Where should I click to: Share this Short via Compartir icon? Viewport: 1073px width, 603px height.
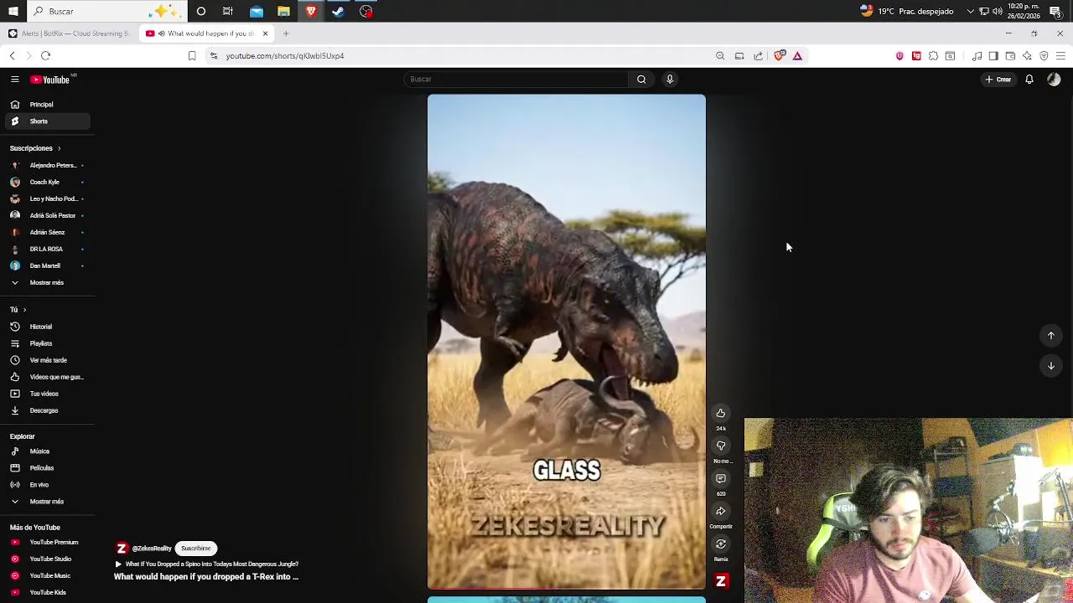coord(720,511)
